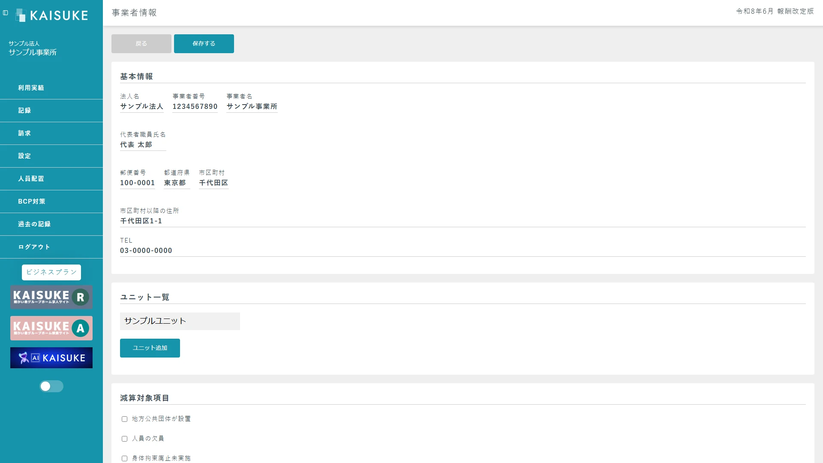Check the 地方公共団体が設置 checkbox
The height and width of the screenshot is (463, 823).
coord(124,419)
